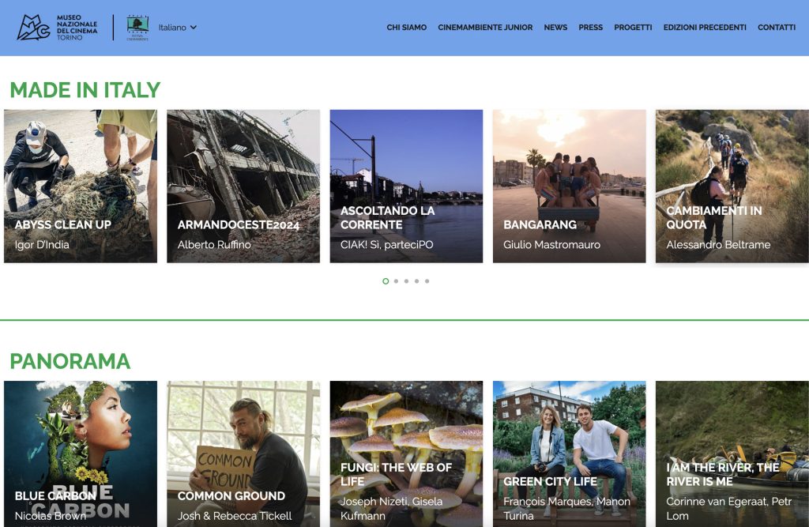809x527 pixels.
Task: Open the Italiano language dropdown
Action: 177,28
